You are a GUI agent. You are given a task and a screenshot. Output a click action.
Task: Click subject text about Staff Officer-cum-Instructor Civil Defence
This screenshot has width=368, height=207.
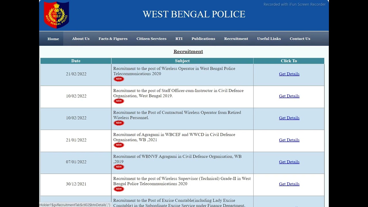tap(178, 93)
